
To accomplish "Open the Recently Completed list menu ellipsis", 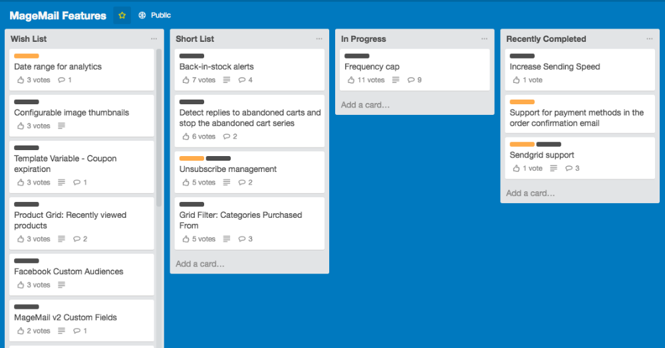I will click(649, 39).
